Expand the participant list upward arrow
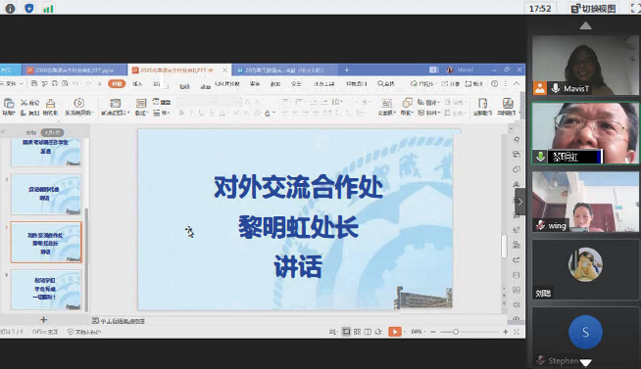Screen dimensions: 641x369 point(585,26)
